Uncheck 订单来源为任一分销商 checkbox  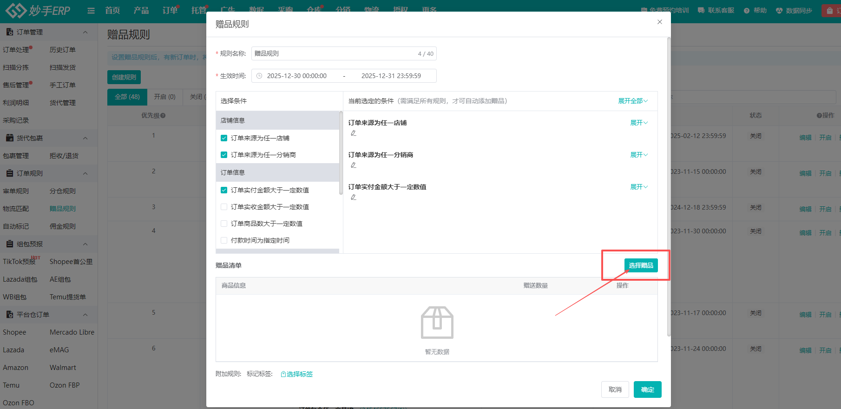pos(224,155)
